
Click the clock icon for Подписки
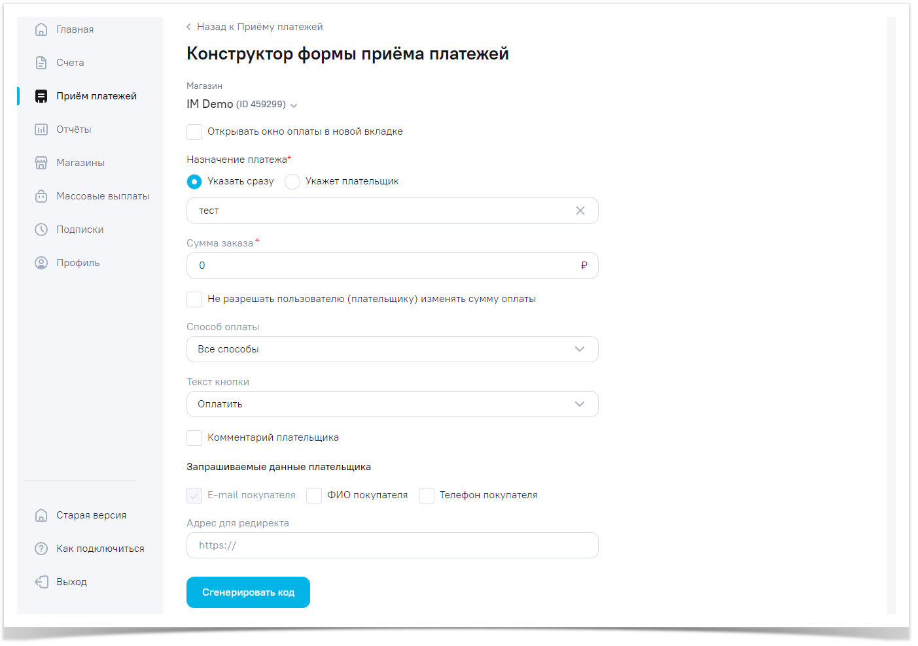(x=41, y=229)
